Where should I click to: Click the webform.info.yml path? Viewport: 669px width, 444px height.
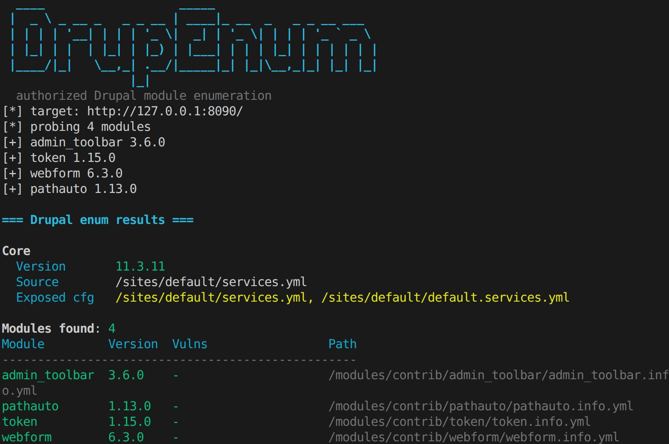click(x=474, y=437)
